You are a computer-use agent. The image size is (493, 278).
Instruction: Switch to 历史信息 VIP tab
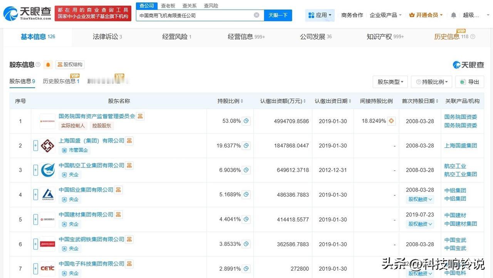click(454, 37)
